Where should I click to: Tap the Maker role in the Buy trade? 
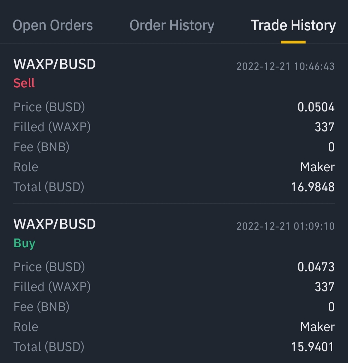(317, 327)
